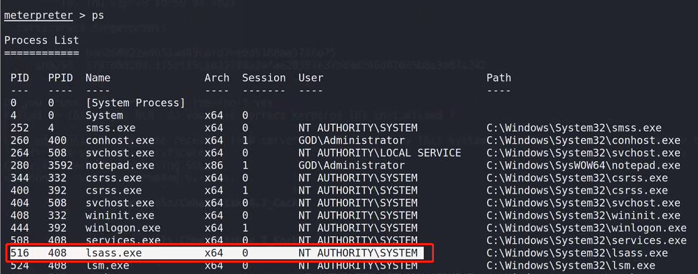This screenshot has height=274, width=698.
Task: Click x64 arch in the lsass.exe row
Action: (214, 253)
